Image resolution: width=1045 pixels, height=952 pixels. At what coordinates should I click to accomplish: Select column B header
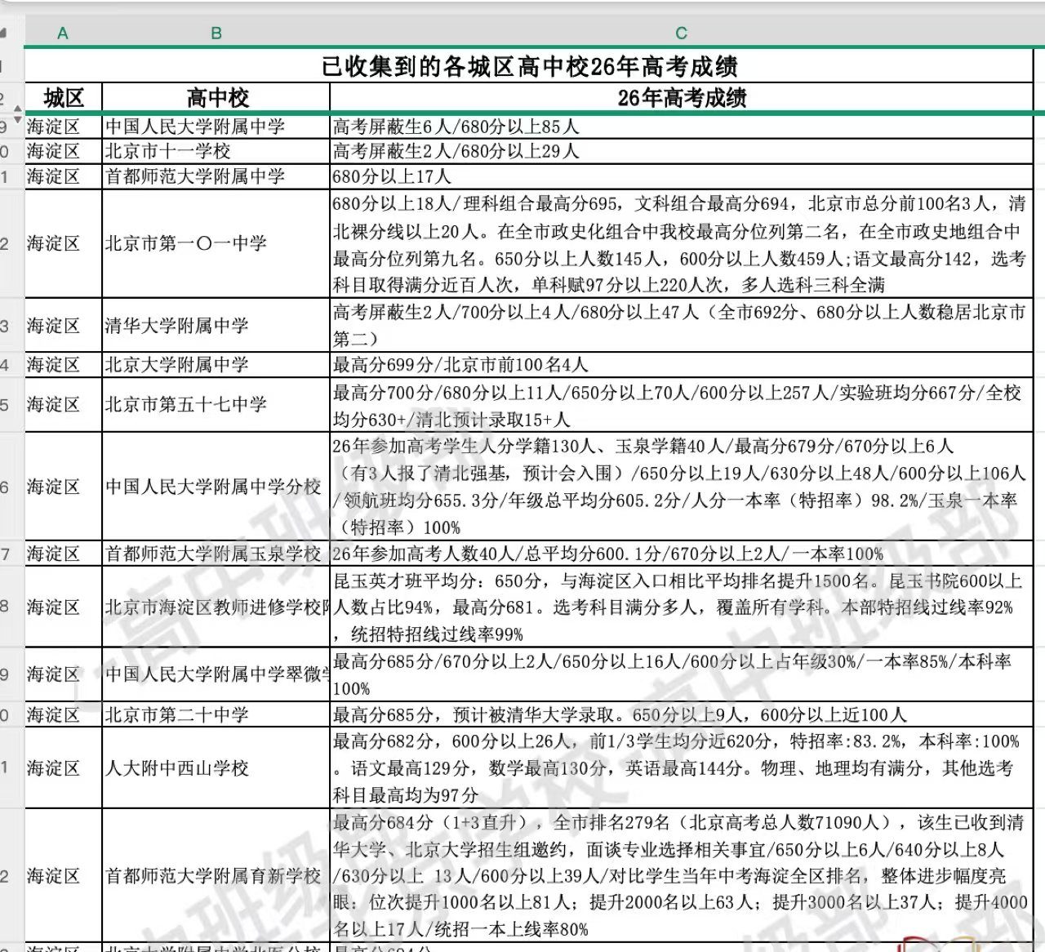(216, 33)
